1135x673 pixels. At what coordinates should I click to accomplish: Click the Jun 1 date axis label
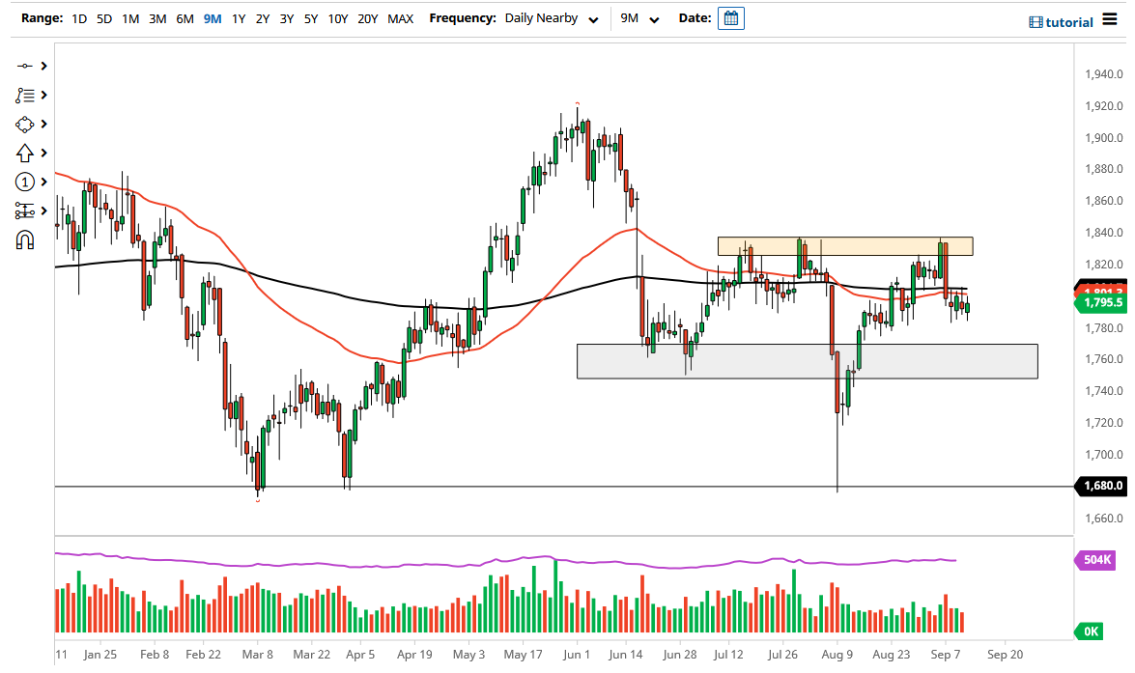pos(576,655)
